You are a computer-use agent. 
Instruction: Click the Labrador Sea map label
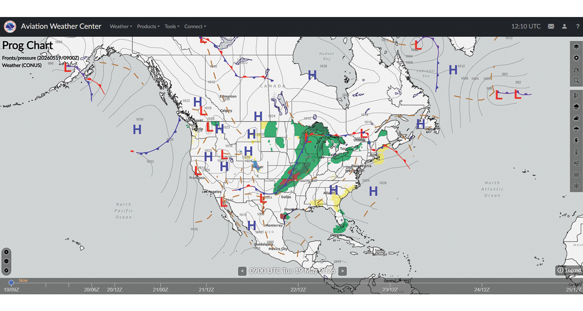(x=426, y=73)
